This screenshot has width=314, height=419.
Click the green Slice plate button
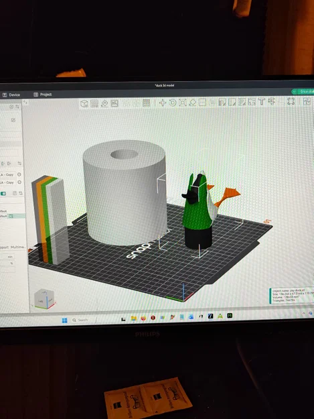point(304,92)
